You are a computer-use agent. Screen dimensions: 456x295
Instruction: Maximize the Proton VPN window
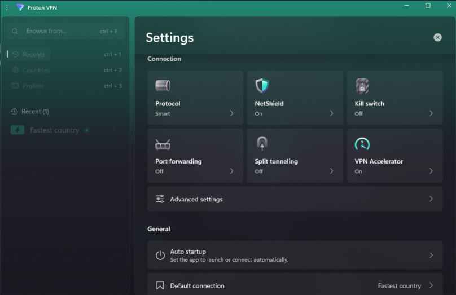[428, 6]
